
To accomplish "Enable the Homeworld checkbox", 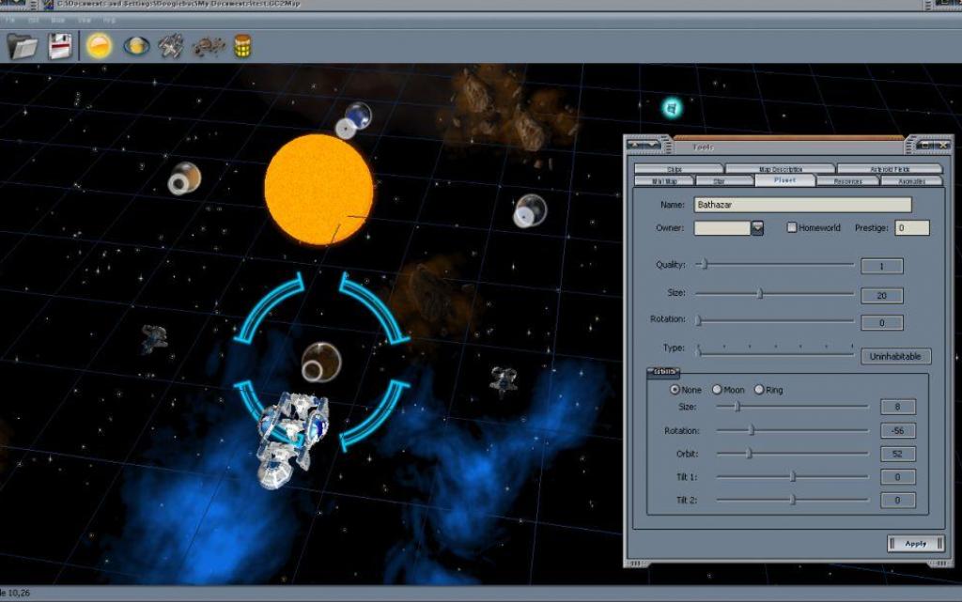I will pyautogui.click(x=792, y=227).
